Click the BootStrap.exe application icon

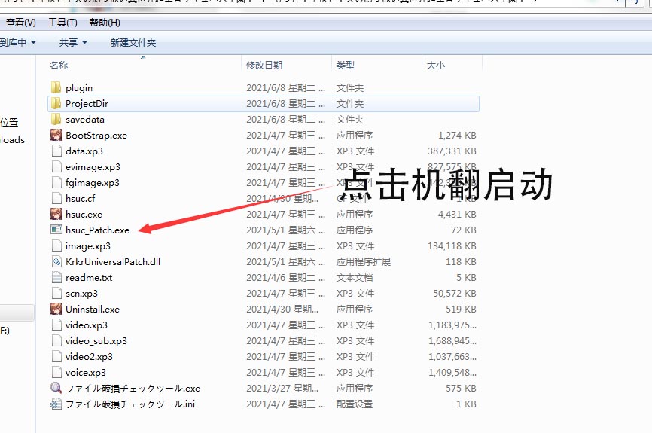(x=56, y=136)
